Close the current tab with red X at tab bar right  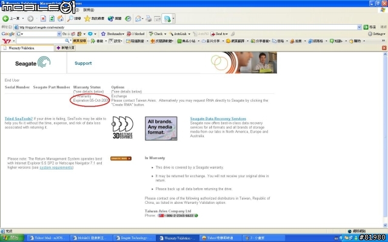[x=384, y=48]
